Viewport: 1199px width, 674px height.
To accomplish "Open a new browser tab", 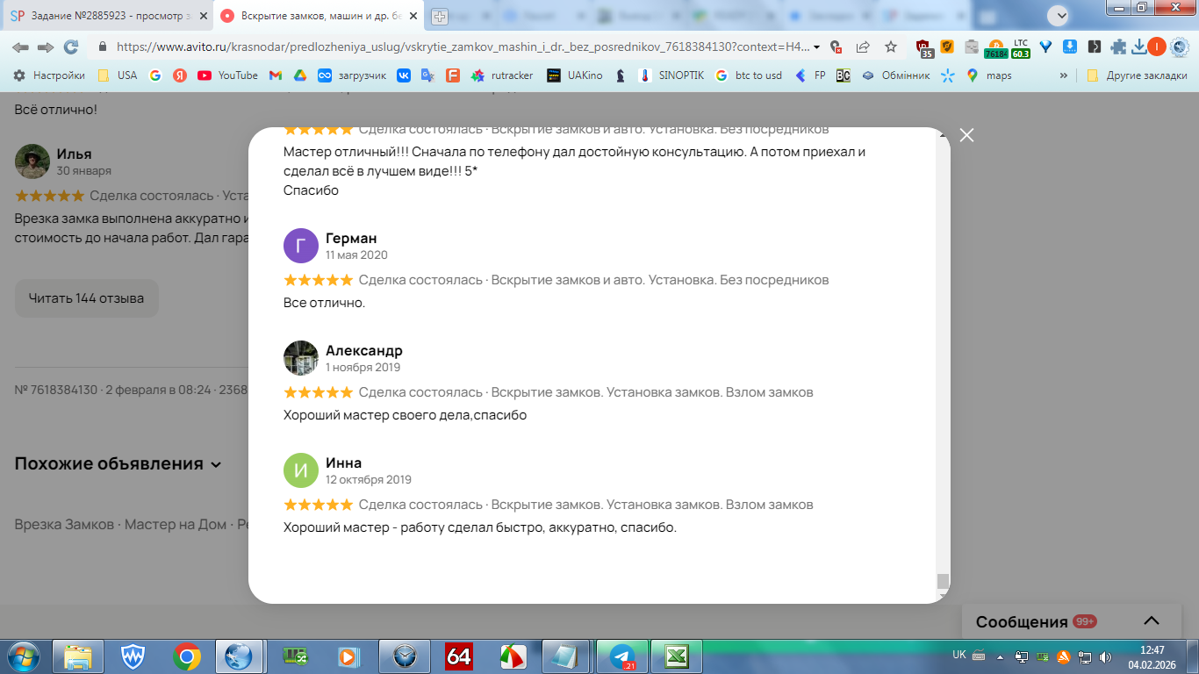I will (439, 16).
